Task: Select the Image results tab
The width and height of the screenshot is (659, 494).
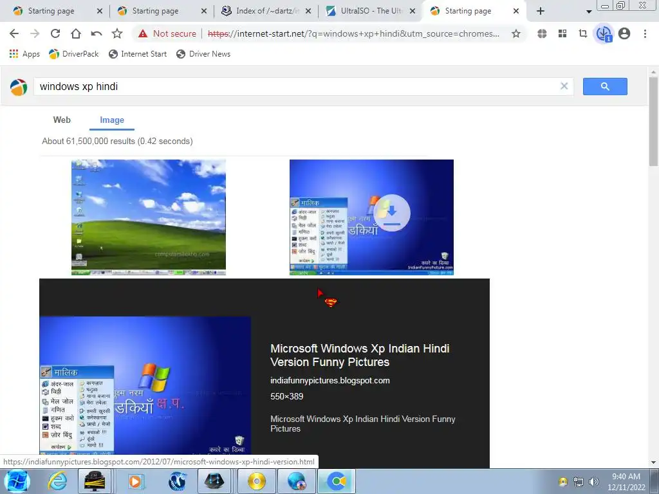Action: tap(112, 120)
